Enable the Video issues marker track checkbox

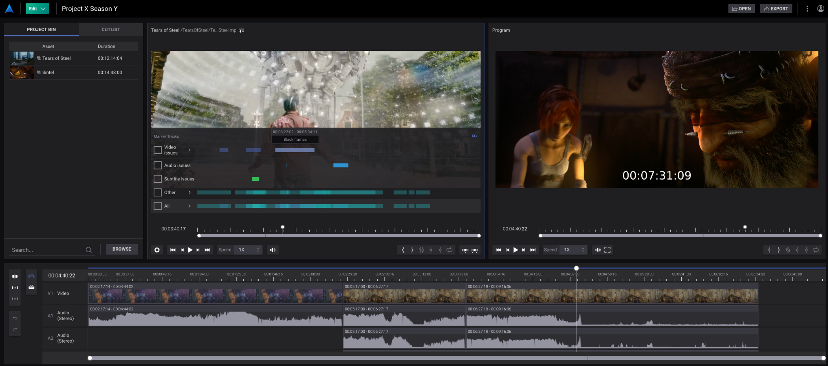click(x=158, y=150)
